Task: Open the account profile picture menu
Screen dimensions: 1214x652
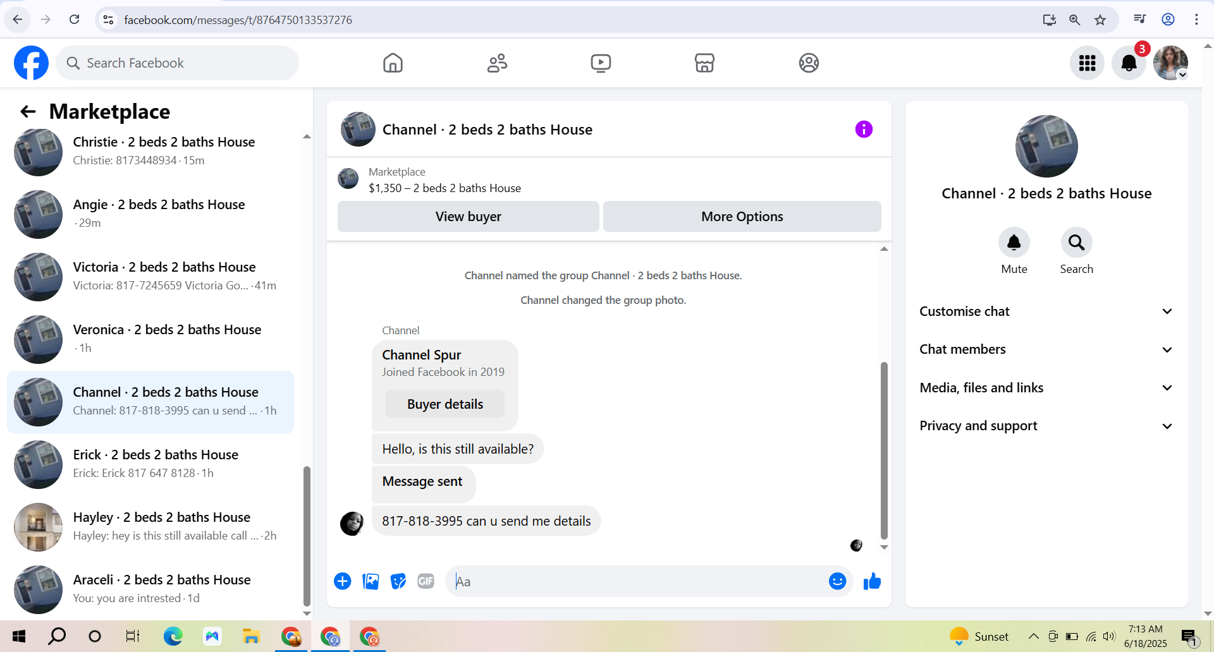Action: [1170, 63]
